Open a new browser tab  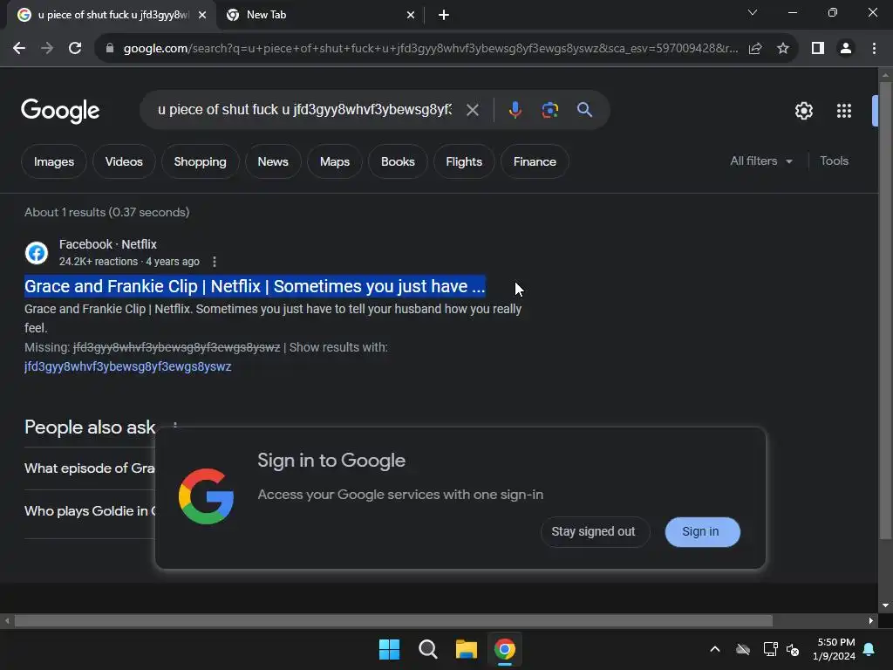click(444, 15)
